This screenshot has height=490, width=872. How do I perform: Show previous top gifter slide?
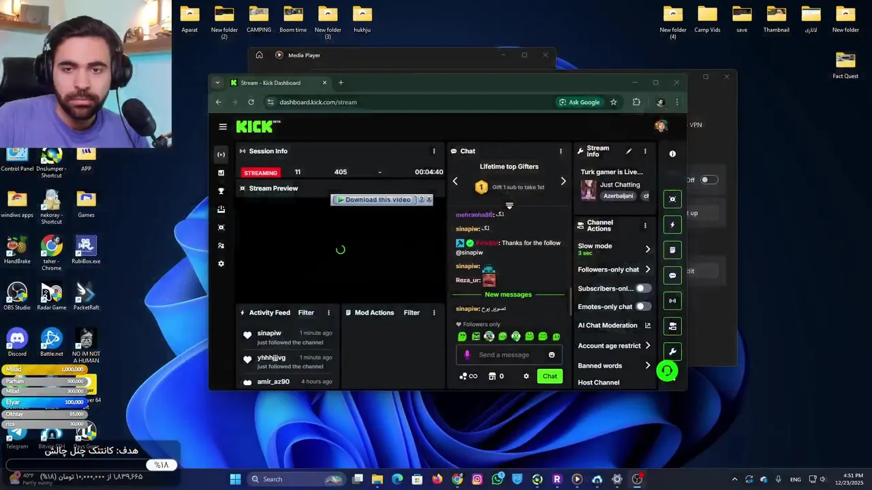coord(455,181)
